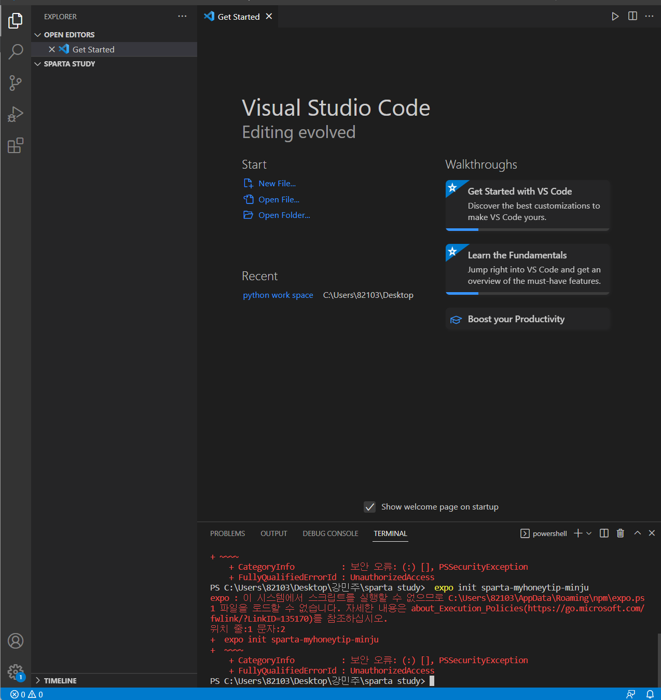Click the Open Folder... link
Image resolution: width=661 pixels, height=700 pixels.
pyautogui.click(x=284, y=215)
